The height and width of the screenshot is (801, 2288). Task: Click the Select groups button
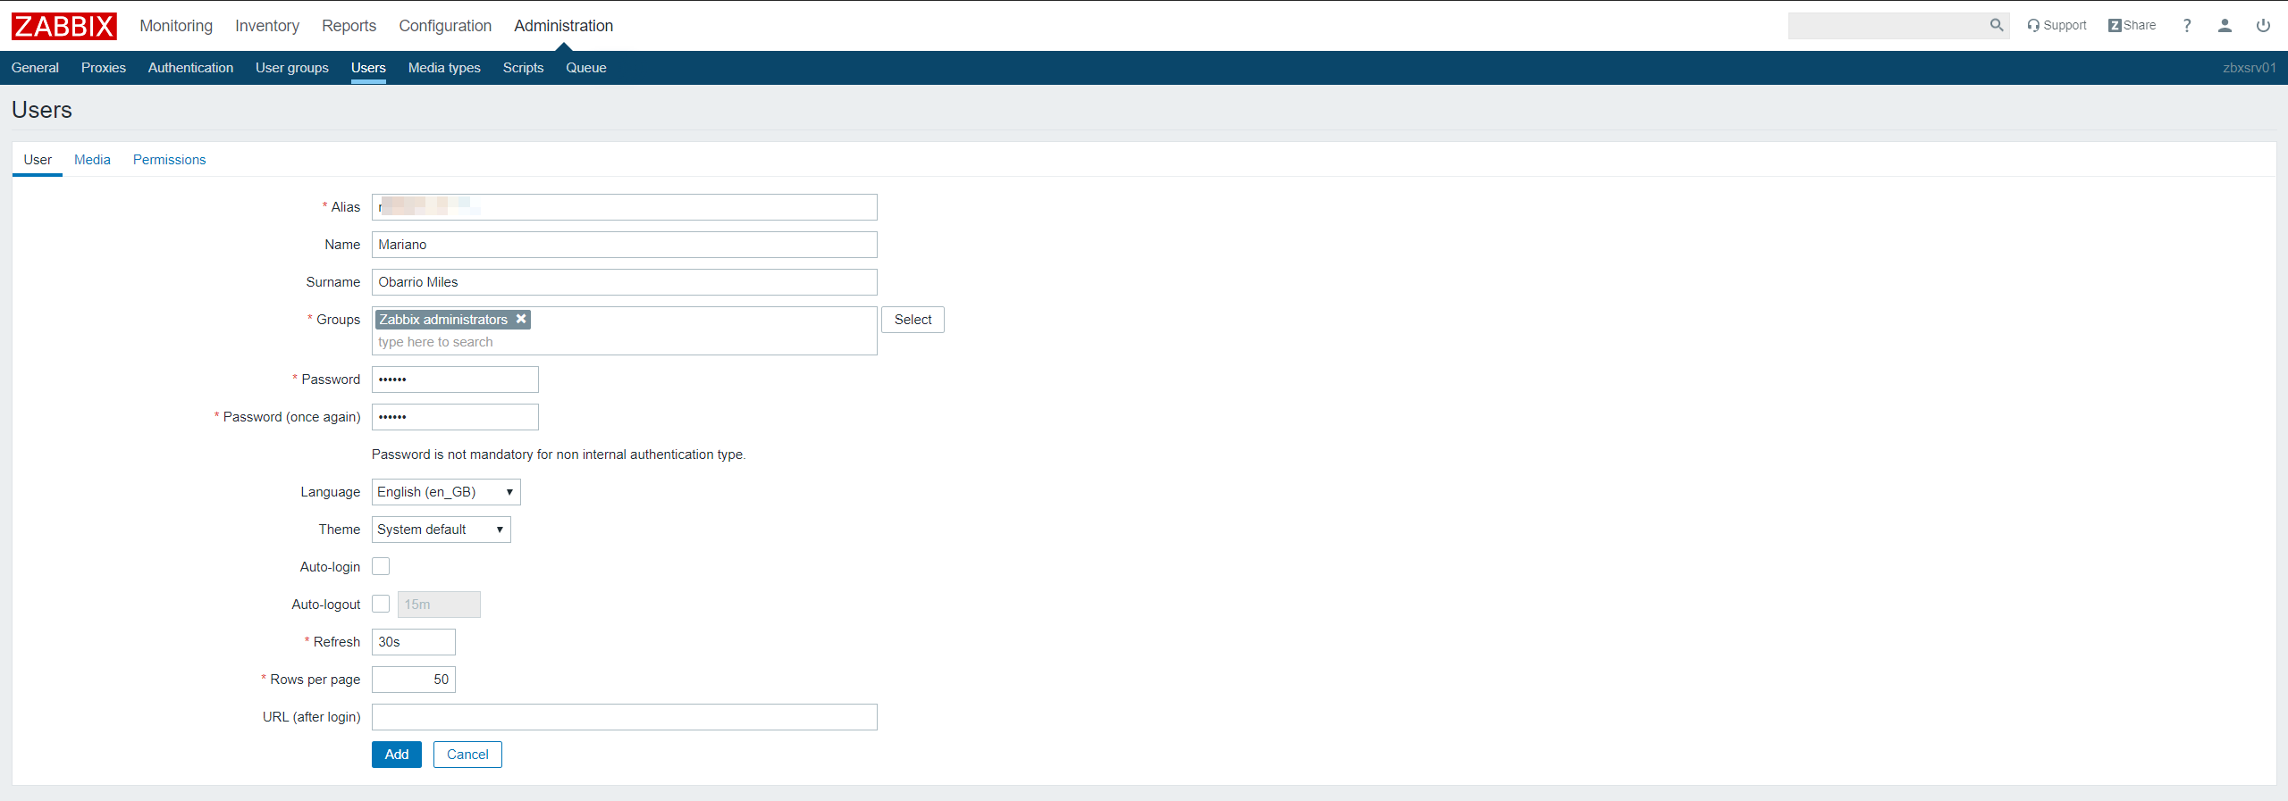point(913,320)
